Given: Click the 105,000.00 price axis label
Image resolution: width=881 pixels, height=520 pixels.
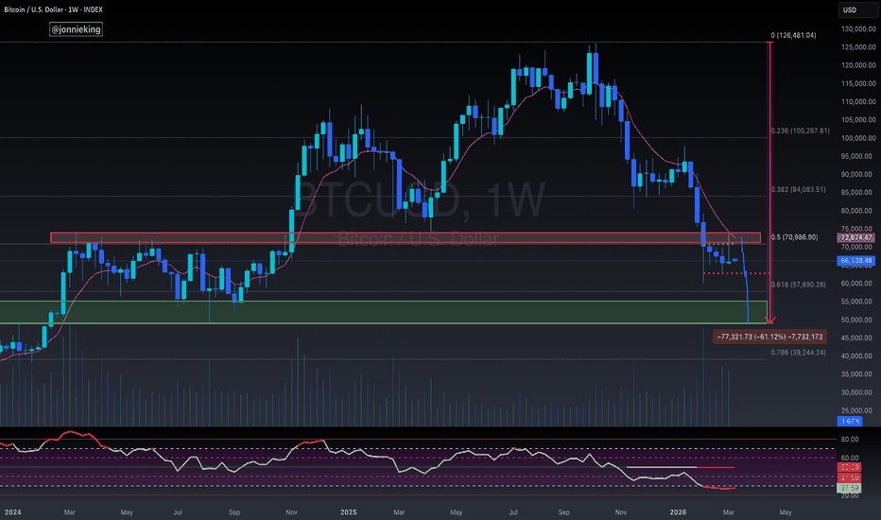Looking at the screenshot, I should tap(858, 120).
